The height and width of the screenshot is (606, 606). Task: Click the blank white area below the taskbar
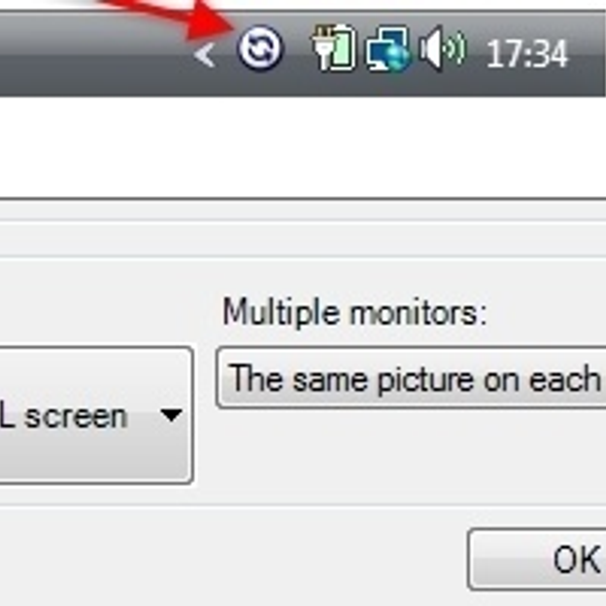pyautogui.click(x=303, y=146)
